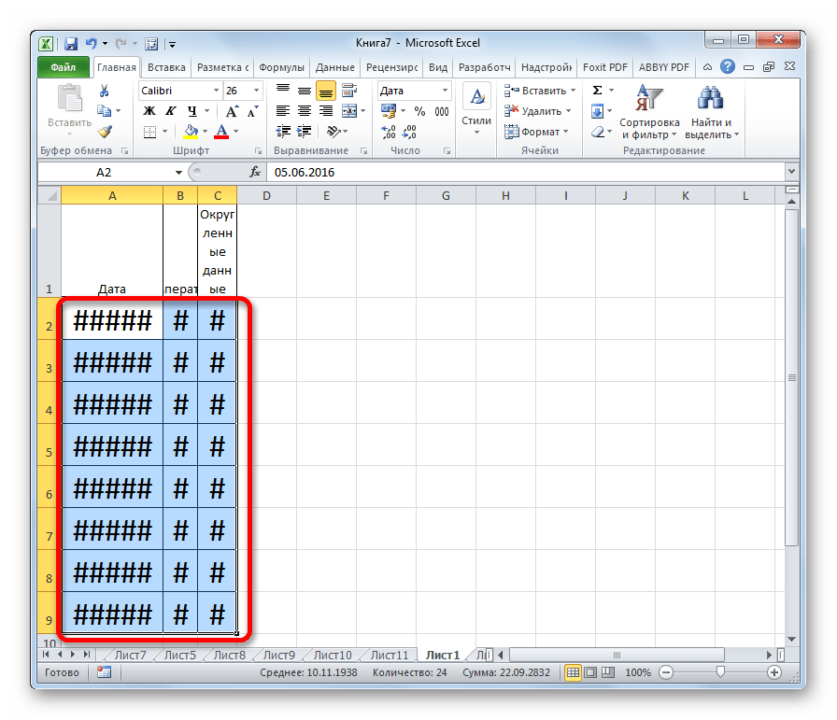Open the Name Box dropdown arrow

[x=179, y=173]
